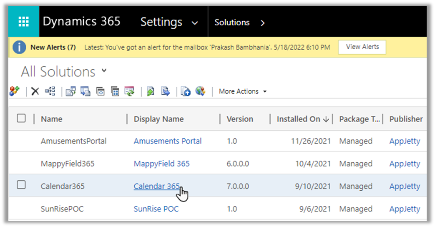The image size is (435, 227).
Task: Expand the Settings dropdown chevron
Action: click(194, 23)
